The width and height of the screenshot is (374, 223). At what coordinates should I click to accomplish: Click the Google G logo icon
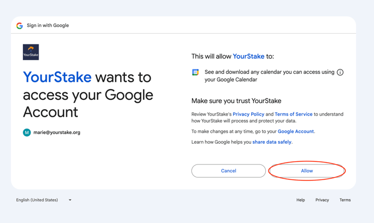pyautogui.click(x=20, y=26)
